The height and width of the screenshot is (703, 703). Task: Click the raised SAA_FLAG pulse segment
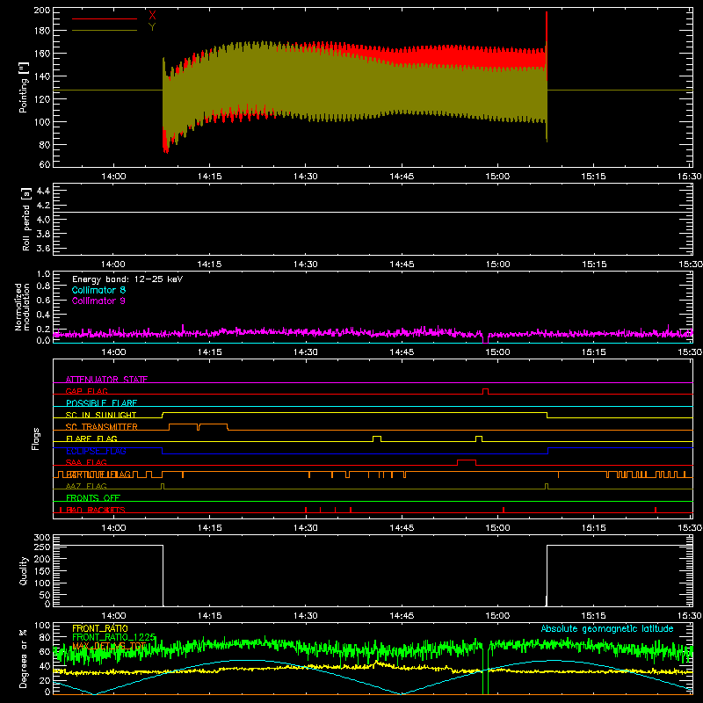click(x=467, y=460)
